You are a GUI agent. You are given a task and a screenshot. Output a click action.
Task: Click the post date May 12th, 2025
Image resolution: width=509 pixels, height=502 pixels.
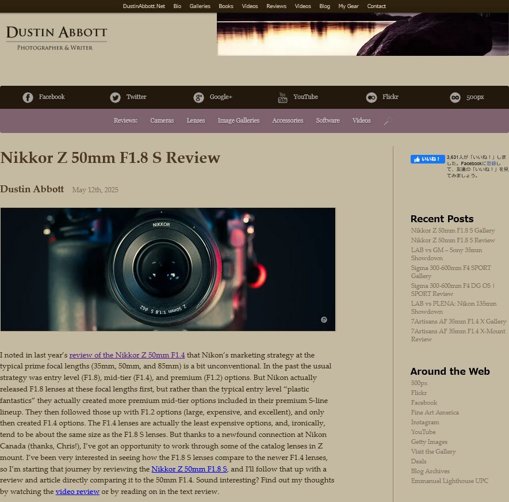95,190
